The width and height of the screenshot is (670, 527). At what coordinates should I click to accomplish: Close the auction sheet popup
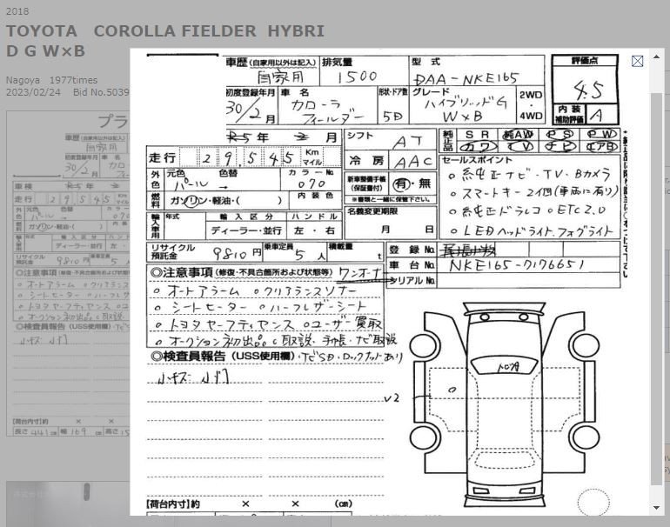point(637,62)
